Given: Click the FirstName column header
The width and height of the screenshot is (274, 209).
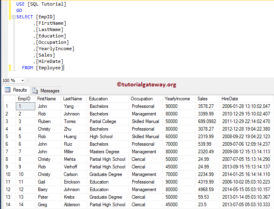Looking at the screenshot, I should [48, 99].
